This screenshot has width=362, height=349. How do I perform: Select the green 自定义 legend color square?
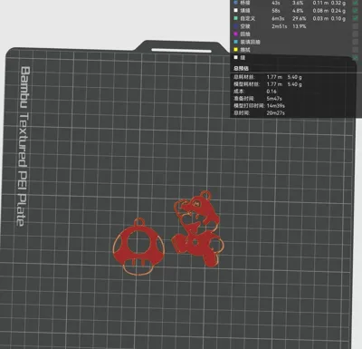click(236, 18)
